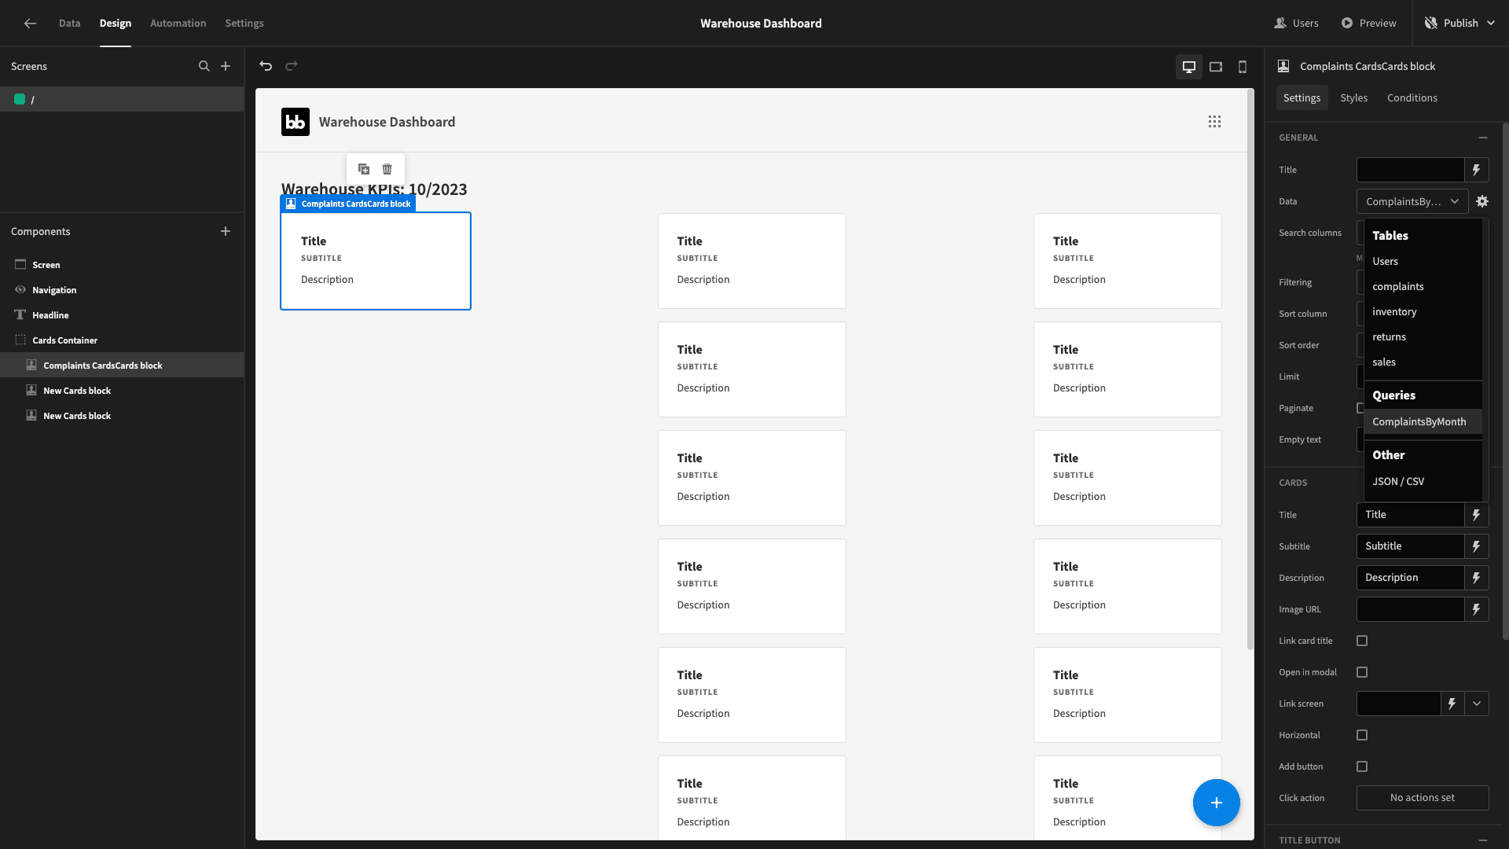1509x849 pixels.
Task: Select the Navigation component
Action: (x=122, y=290)
